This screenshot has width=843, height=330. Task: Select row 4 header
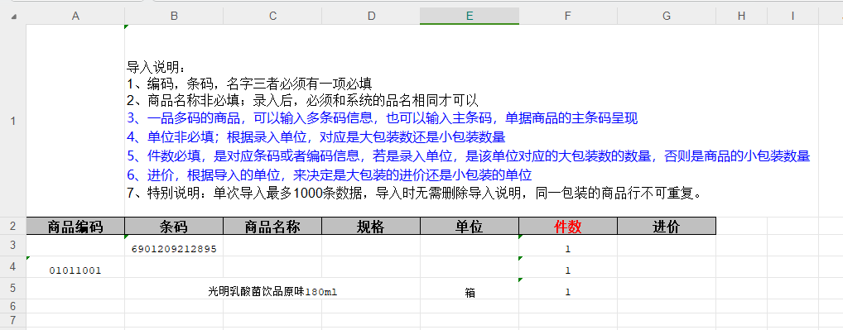13,266
